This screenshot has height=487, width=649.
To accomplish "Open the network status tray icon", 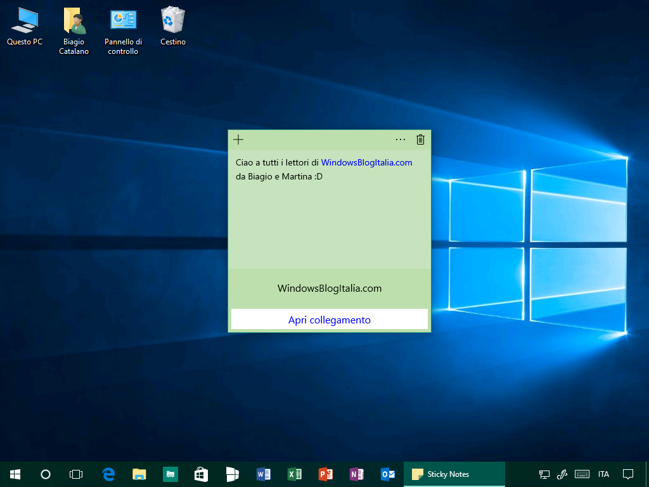I will click(544, 474).
